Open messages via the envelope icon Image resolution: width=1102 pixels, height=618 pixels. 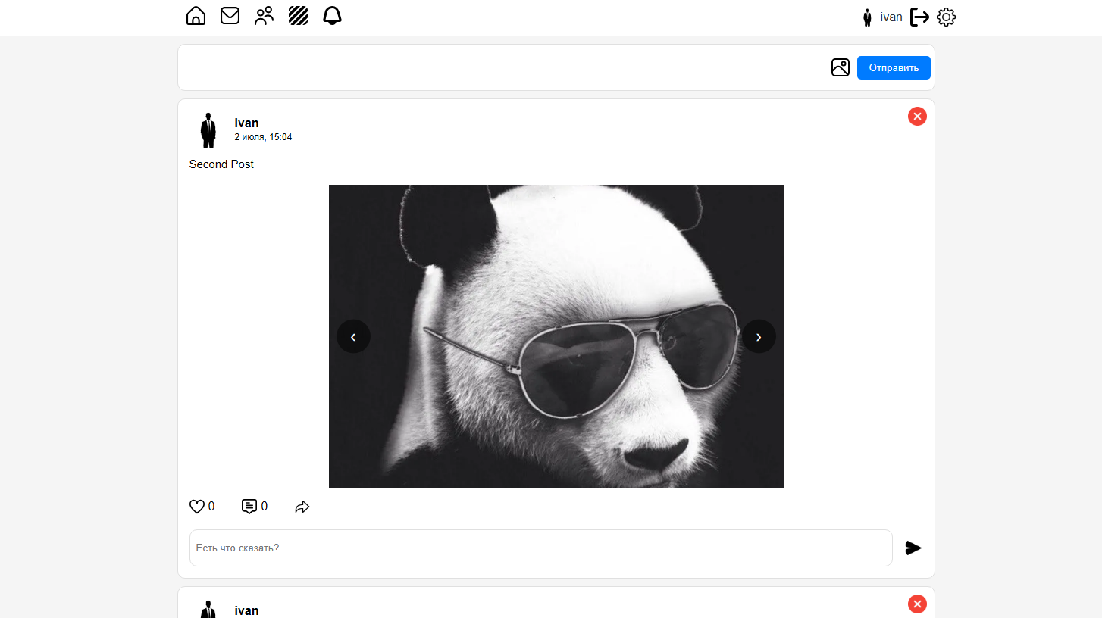point(230,15)
